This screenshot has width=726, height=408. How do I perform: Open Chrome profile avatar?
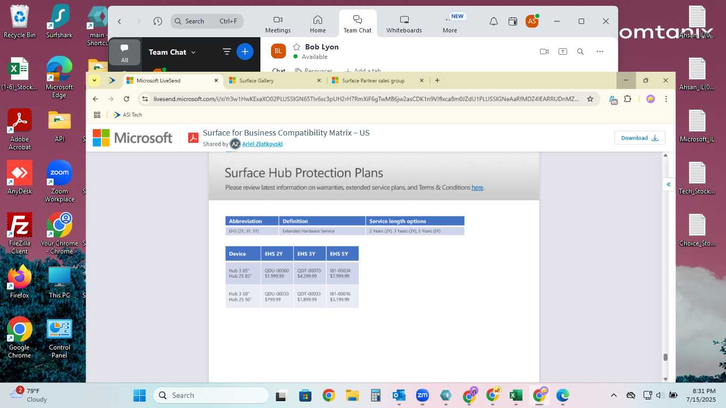pos(650,99)
